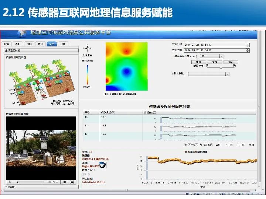
Task: Click the horizontal scrollbar at the bottom
Action: coord(126,190)
